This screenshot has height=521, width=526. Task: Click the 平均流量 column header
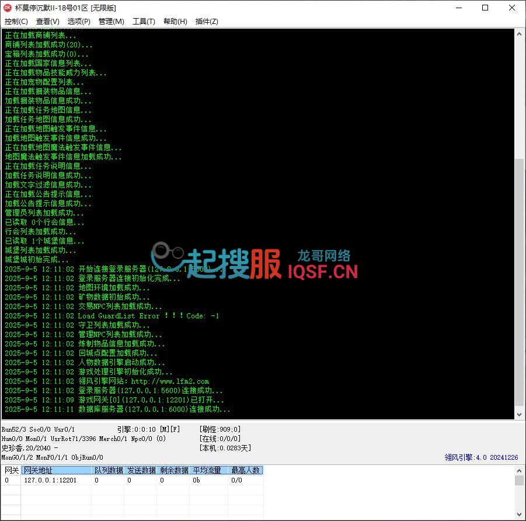point(208,470)
